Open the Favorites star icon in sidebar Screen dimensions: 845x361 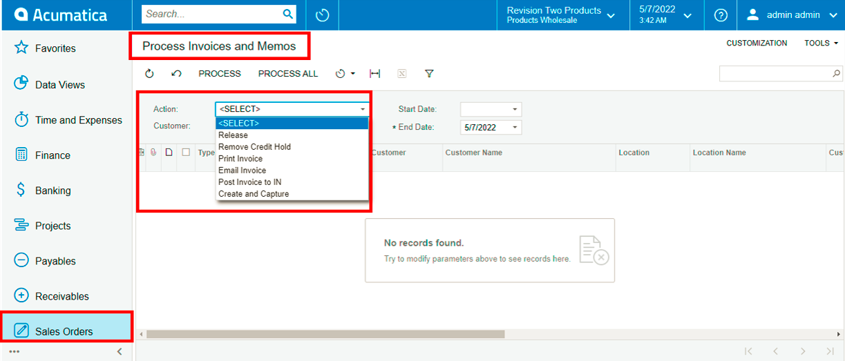coord(21,48)
